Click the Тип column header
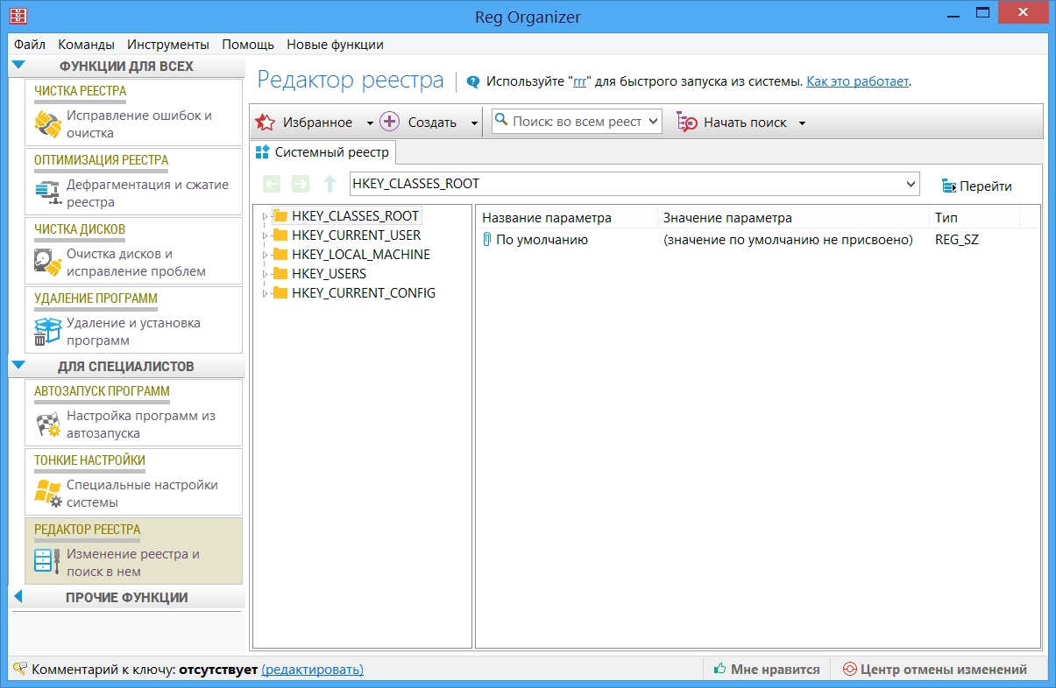The image size is (1056, 688). [974, 217]
